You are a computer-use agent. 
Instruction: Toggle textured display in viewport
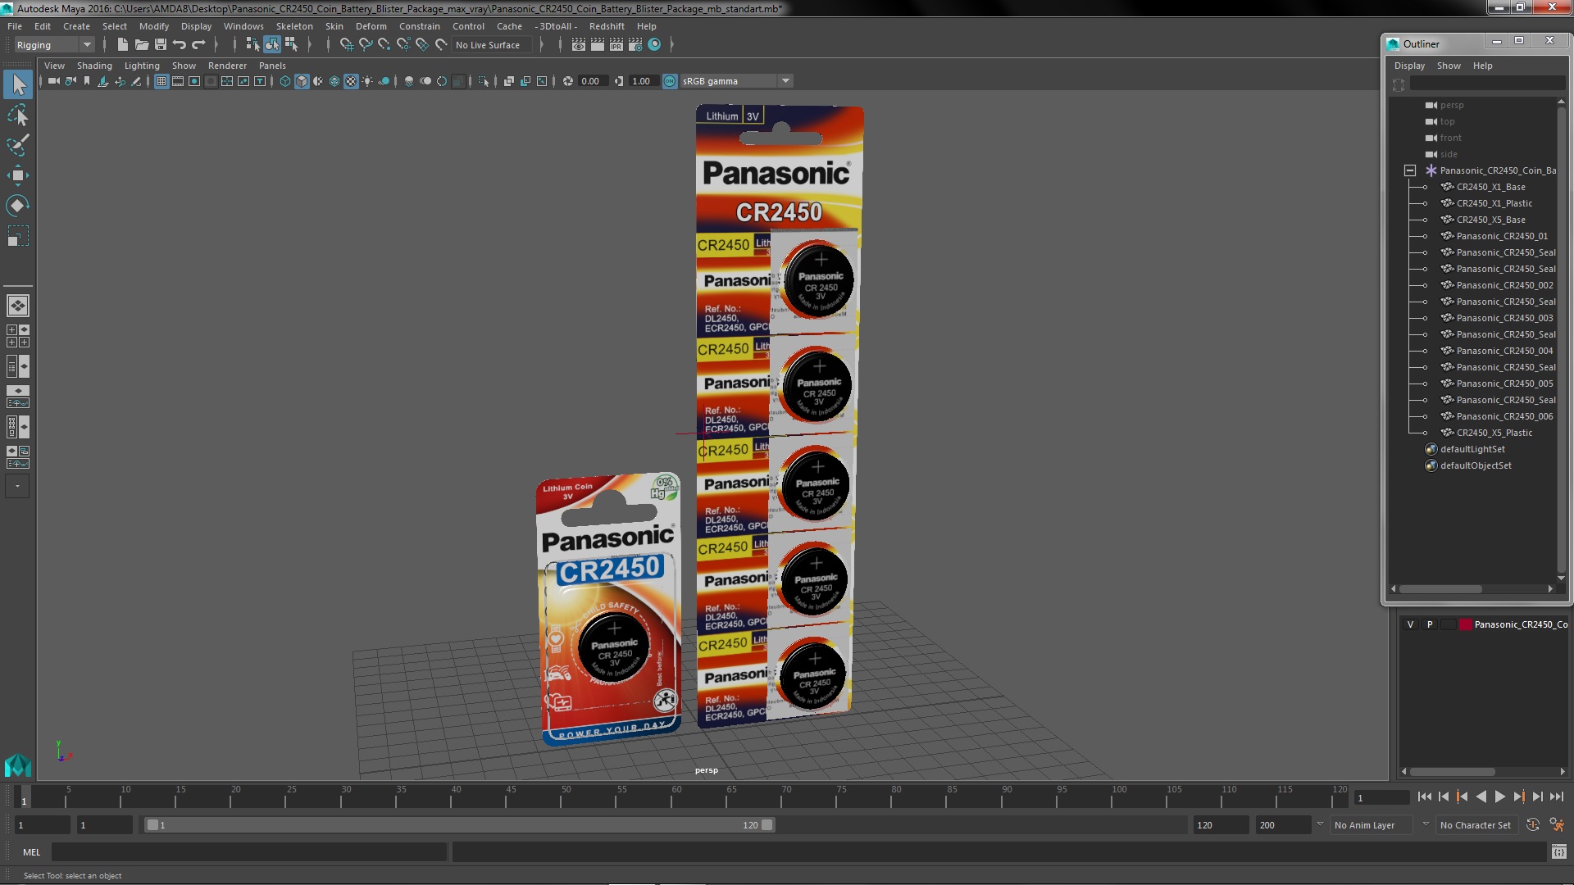351,81
